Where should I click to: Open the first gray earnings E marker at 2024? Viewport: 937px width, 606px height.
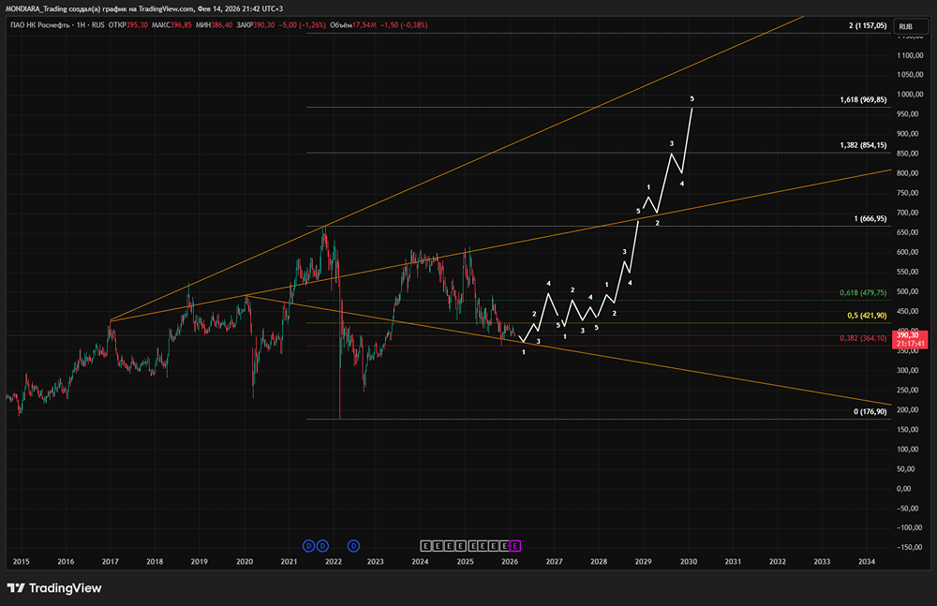pyautogui.click(x=425, y=546)
